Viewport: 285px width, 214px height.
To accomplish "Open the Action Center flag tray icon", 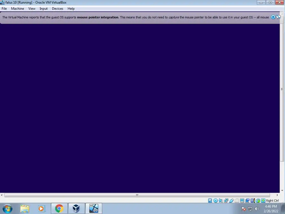I will (244, 209).
